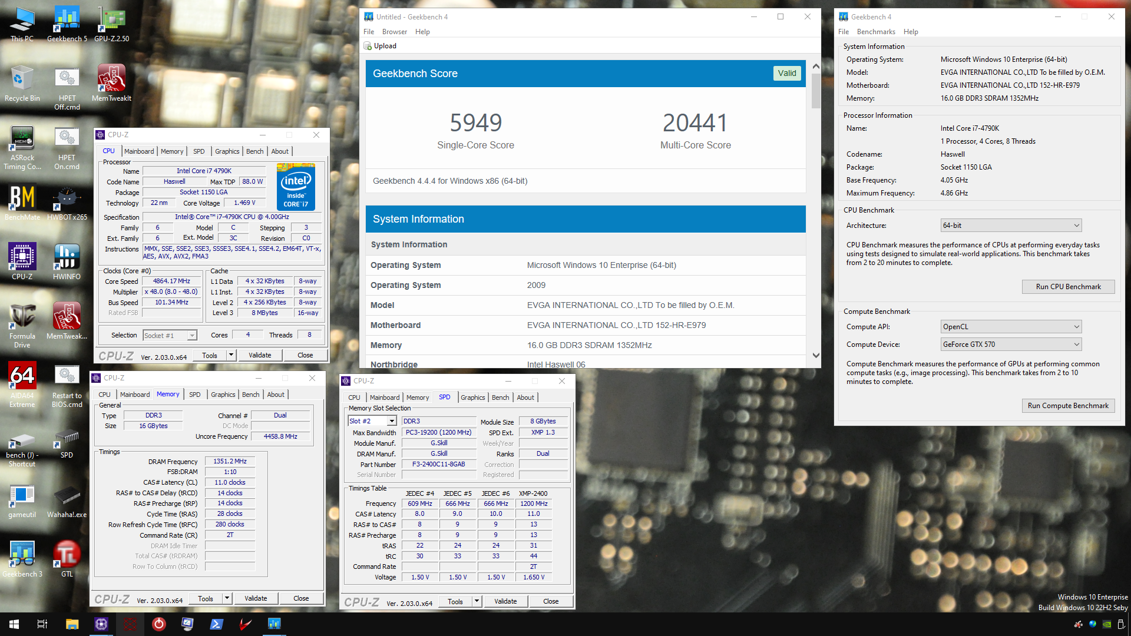Expand Tools arrow in CPU-Z SPD window
This screenshot has height=636, width=1131.
coord(477,601)
